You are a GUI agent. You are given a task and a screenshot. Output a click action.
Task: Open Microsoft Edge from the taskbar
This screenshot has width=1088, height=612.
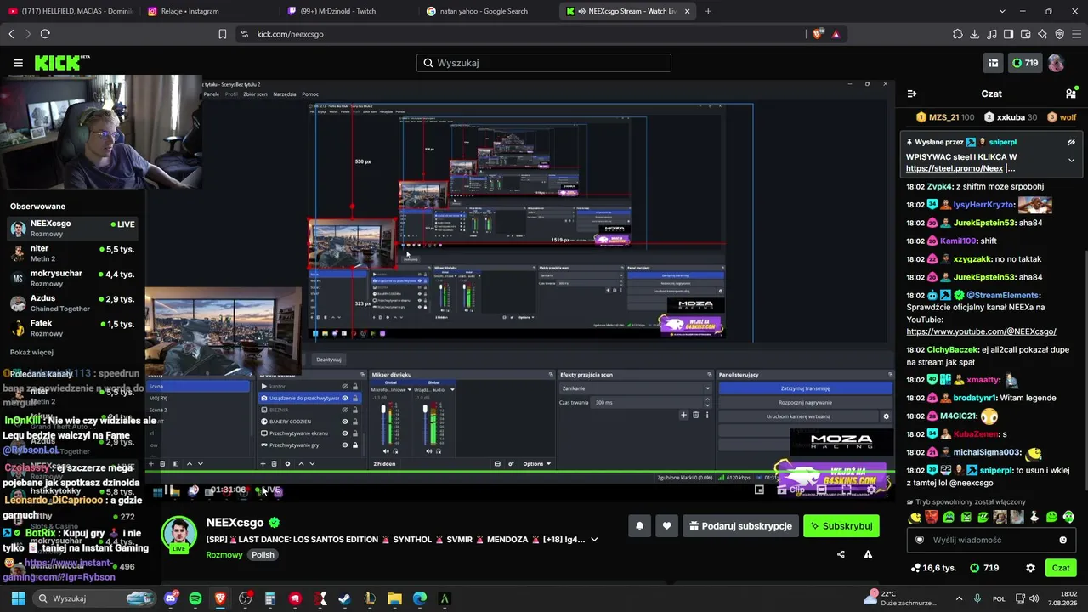pyautogui.click(x=419, y=598)
